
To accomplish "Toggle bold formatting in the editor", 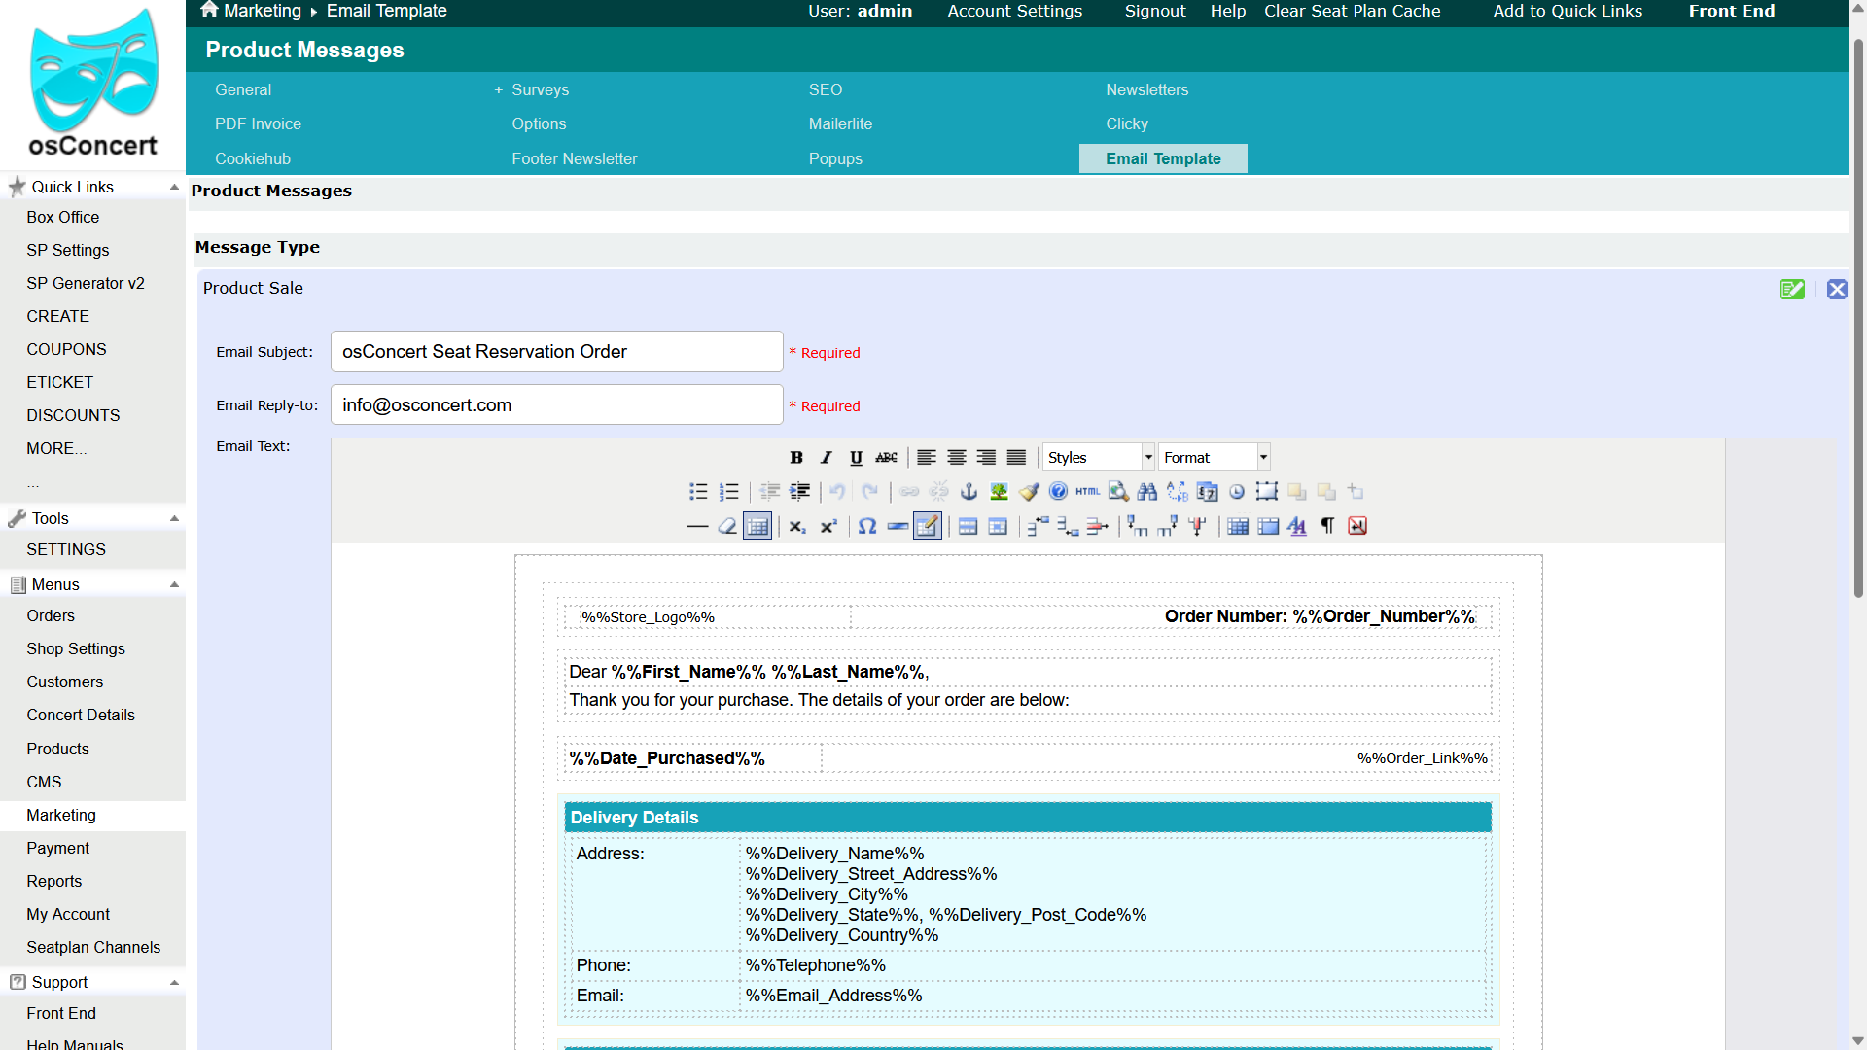I will click(796, 457).
